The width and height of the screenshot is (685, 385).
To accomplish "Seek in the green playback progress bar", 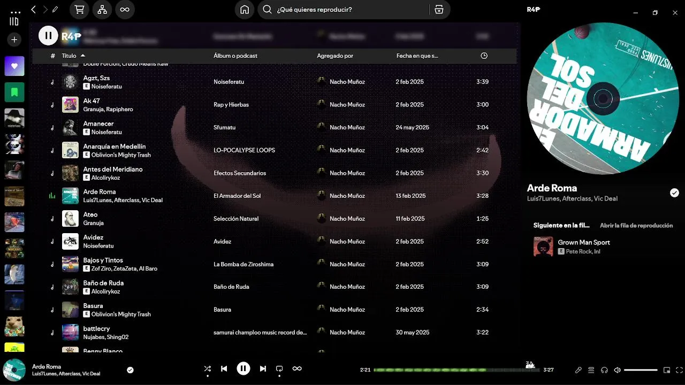I will click(x=458, y=369).
